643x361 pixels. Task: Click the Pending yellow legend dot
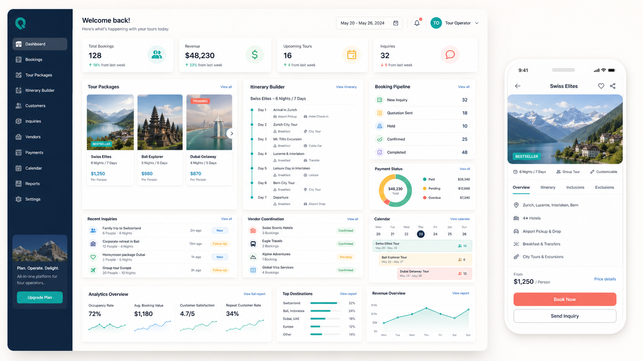click(x=425, y=188)
